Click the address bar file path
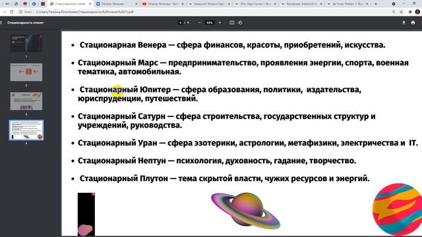 (84, 12)
